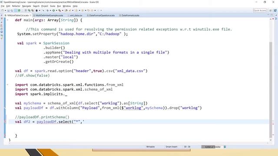Switch to MultiDelimiterExample.scala tab

[49, 16]
